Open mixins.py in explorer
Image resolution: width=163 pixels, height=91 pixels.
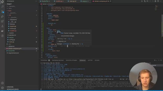coord(13,29)
